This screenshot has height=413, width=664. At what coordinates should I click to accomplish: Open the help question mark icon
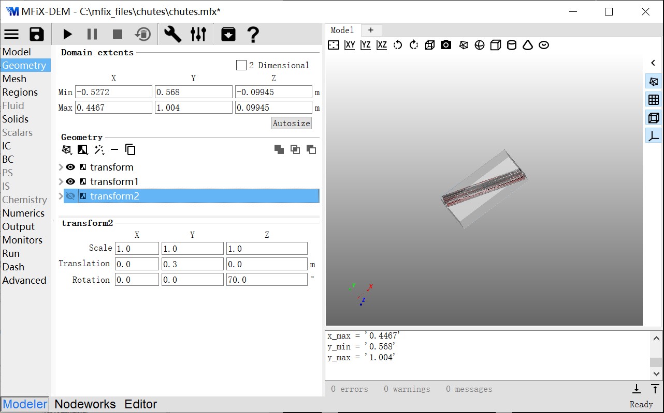pyautogui.click(x=253, y=34)
